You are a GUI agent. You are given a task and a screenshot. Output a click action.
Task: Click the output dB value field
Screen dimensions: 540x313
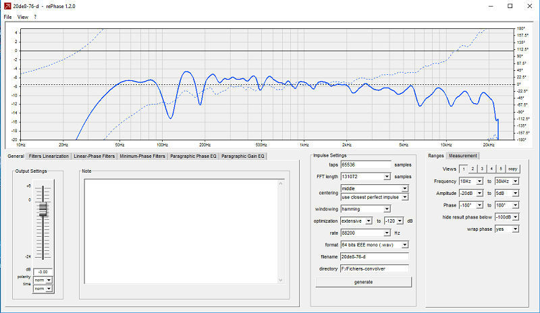click(x=43, y=272)
